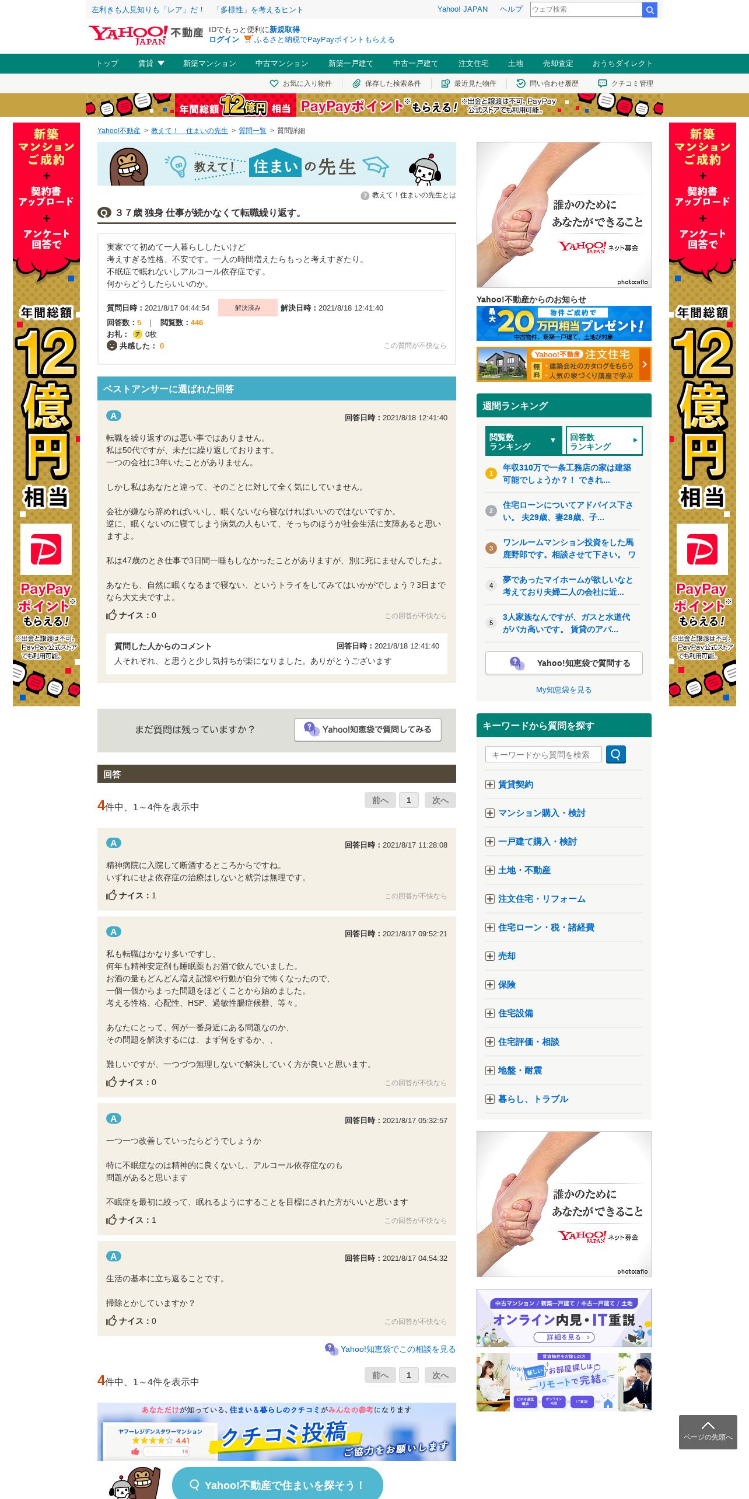The width and height of the screenshot is (749, 1499).
Task: Select the 閲覧数ランキング tab
Action: point(524,441)
